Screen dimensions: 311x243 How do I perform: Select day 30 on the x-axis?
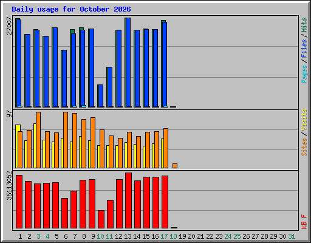282,236
